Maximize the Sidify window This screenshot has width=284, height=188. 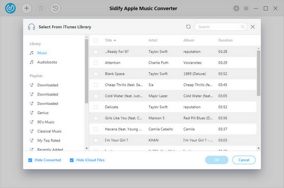coord(266,9)
